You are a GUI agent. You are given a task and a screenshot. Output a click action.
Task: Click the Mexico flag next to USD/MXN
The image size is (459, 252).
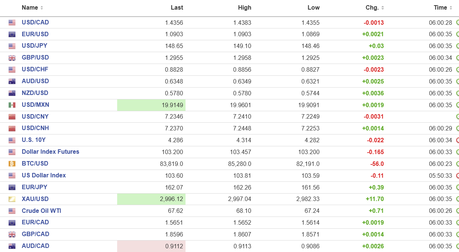[12, 105]
